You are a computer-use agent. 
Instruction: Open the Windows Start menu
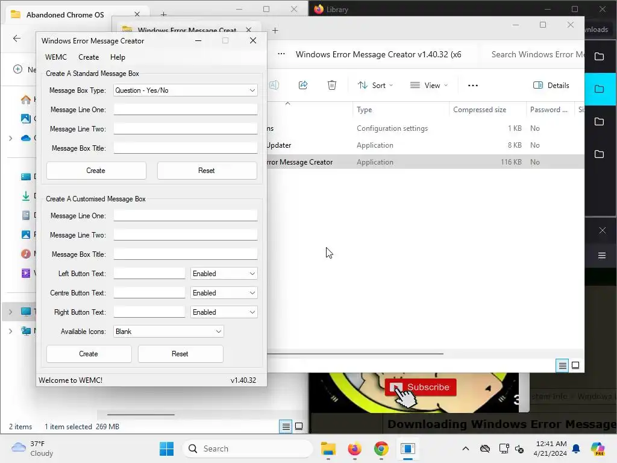tap(166, 449)
